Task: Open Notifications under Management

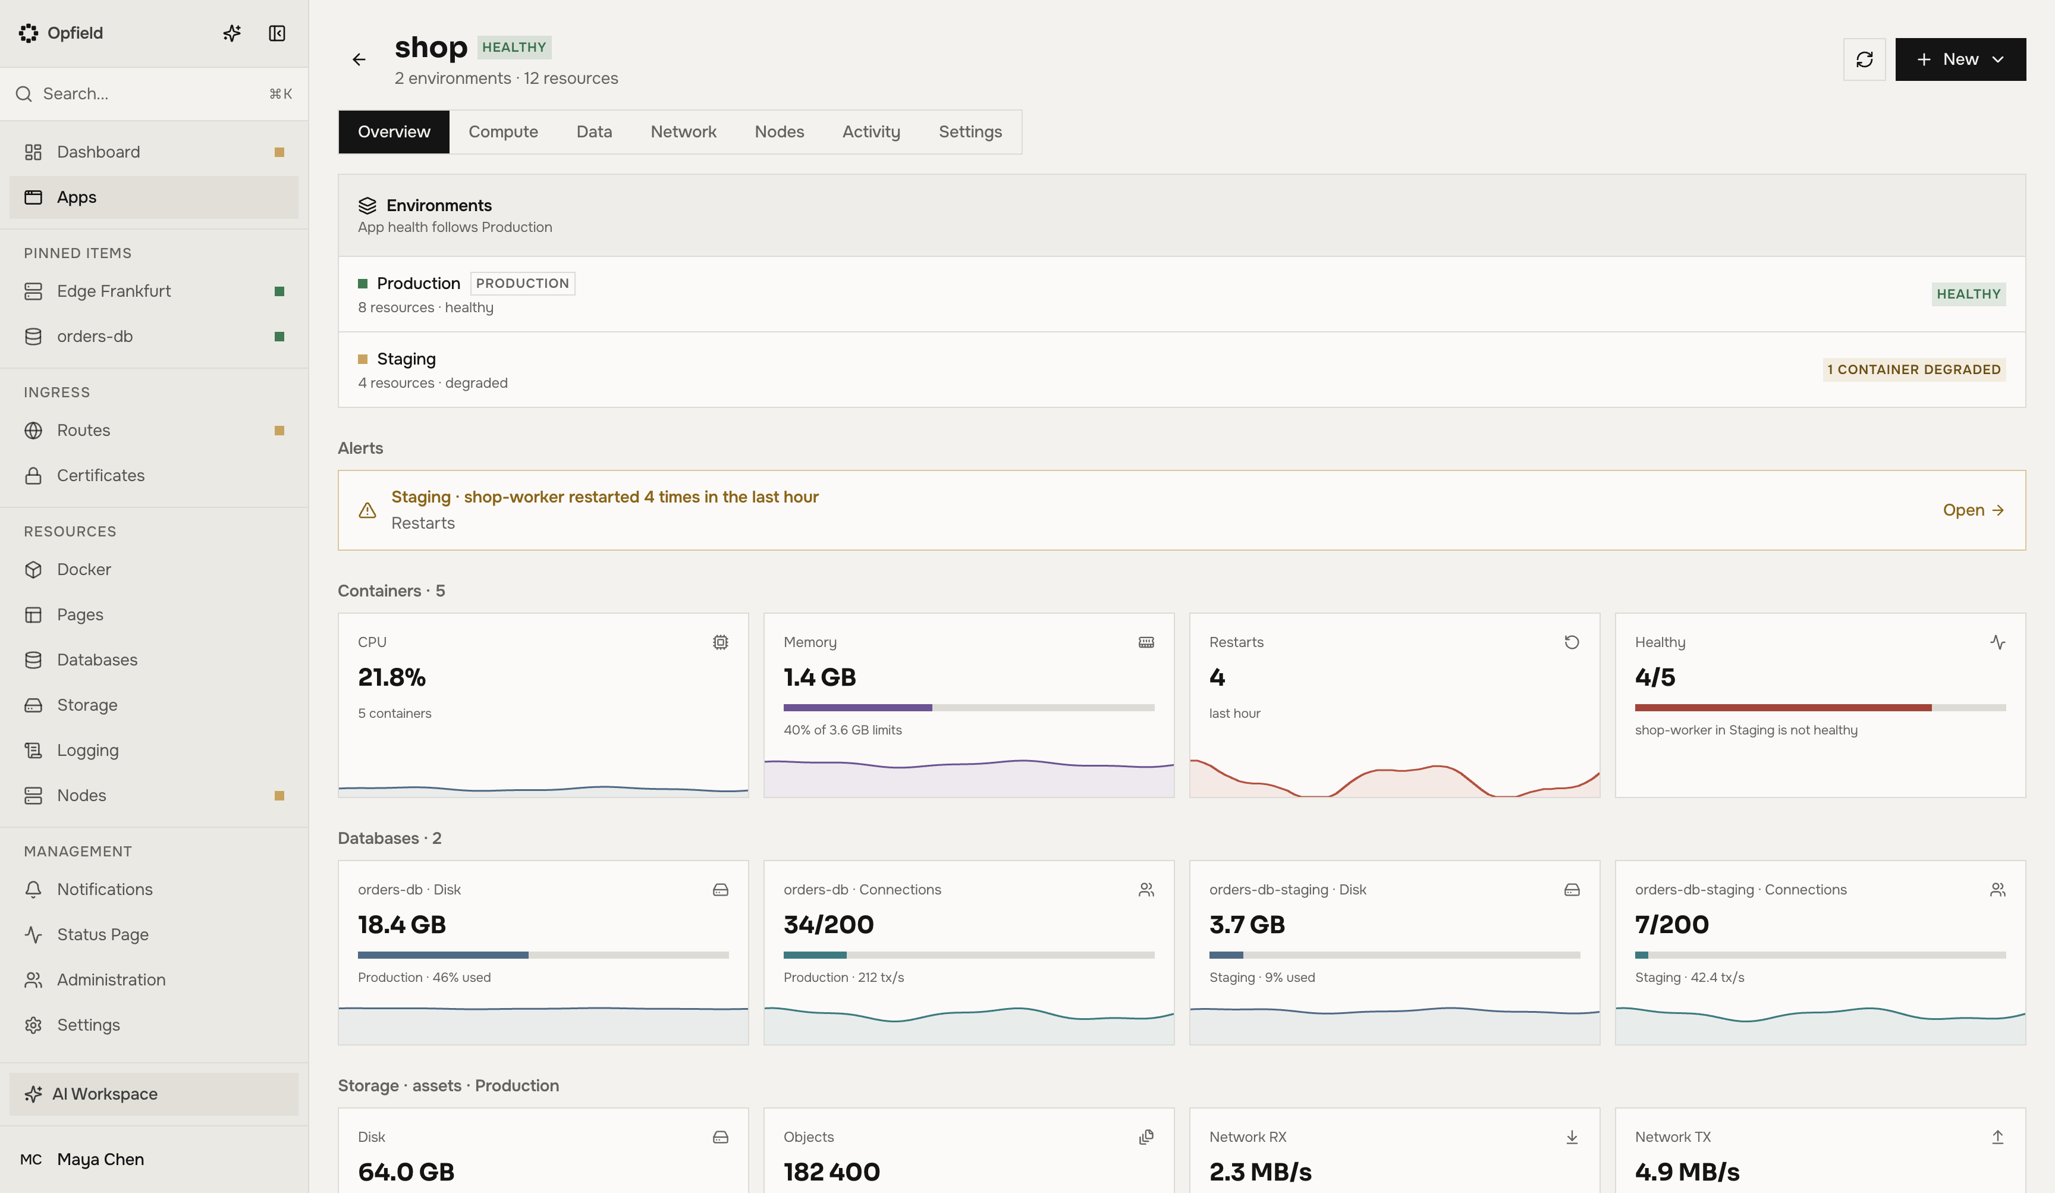Action: coord(154,890)
